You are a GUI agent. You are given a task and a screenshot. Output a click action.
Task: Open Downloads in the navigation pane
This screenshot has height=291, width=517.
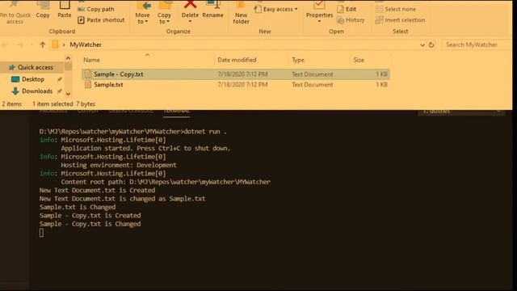(32, 91)
